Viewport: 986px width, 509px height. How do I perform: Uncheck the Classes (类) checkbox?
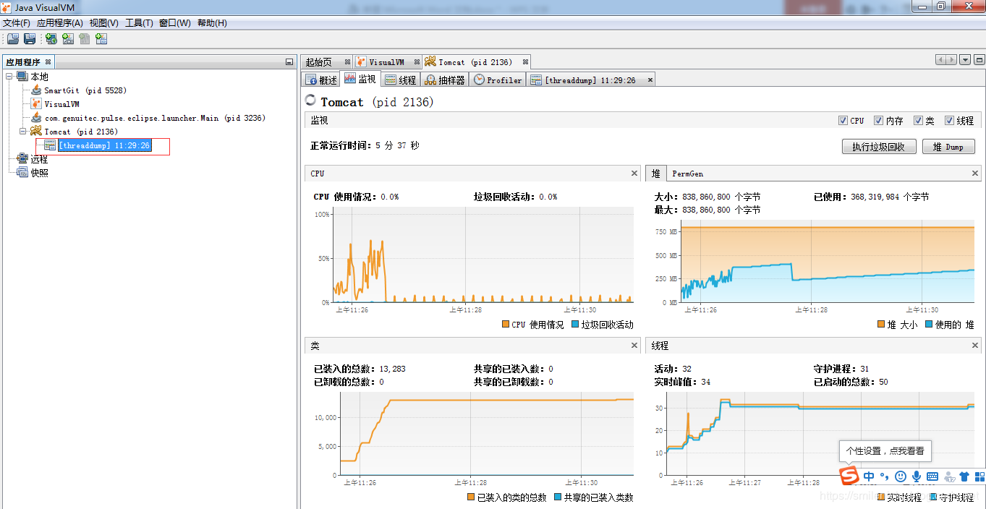(x=918, y=121)
